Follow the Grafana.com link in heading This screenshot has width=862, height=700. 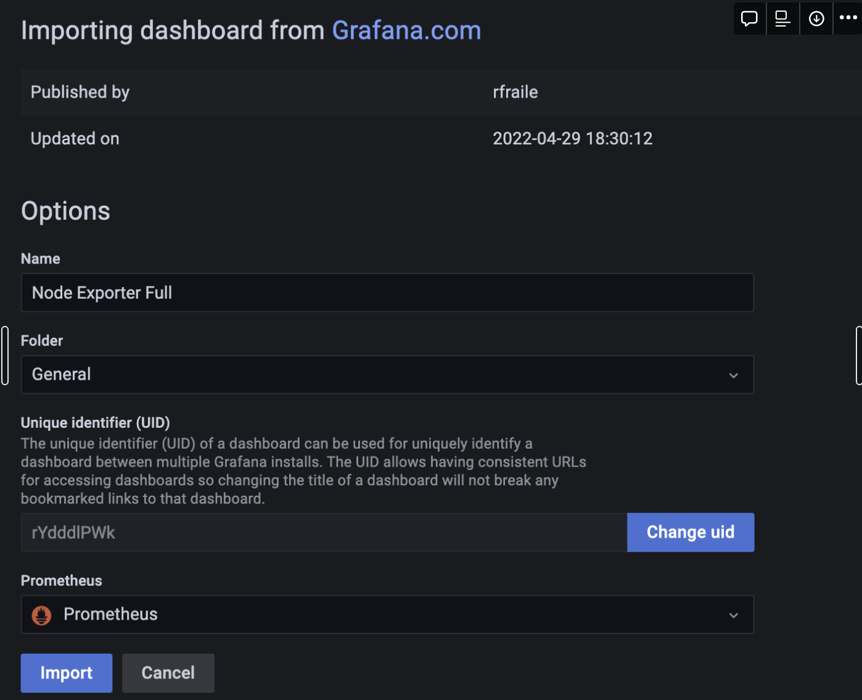click(x=406, y=30)
